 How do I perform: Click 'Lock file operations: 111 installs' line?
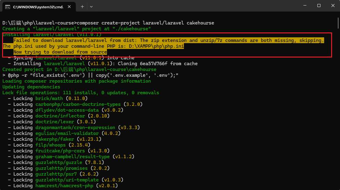click(81, 93)
